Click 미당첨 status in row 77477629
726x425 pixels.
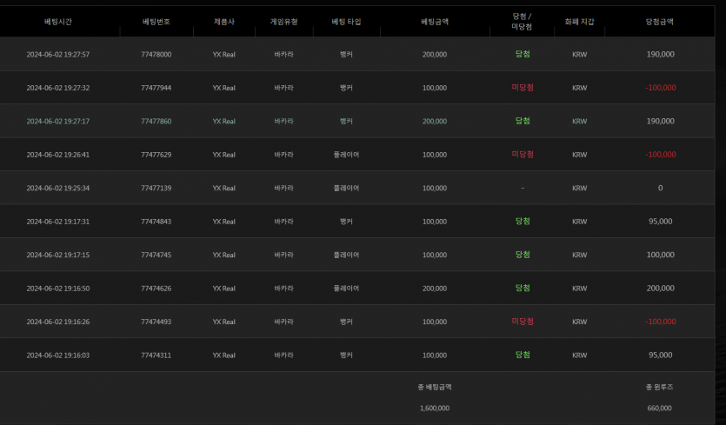tap(523, 154)
